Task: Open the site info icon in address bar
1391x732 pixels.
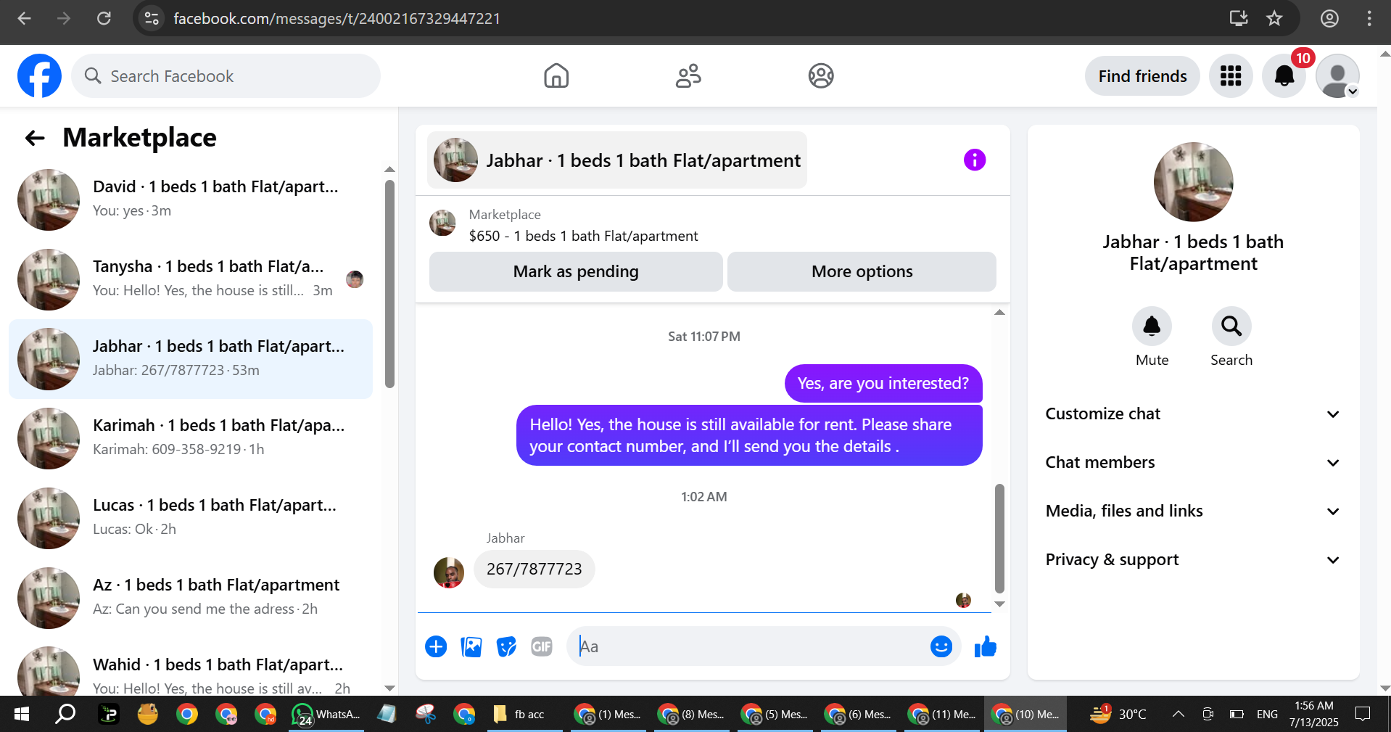Action: point(152,18)
